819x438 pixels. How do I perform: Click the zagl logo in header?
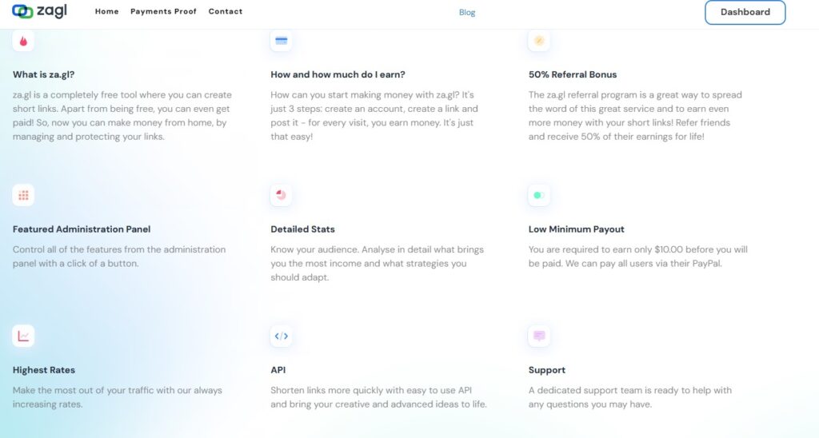pyautogui.click(x=40, y=11)
